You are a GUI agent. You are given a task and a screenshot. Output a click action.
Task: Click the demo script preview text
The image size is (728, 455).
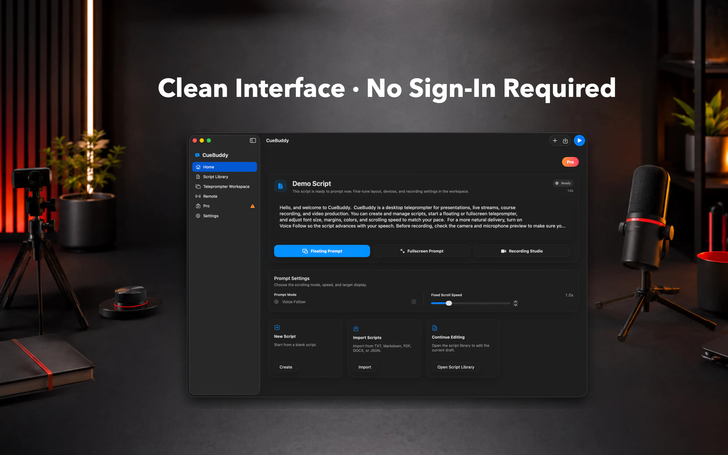point(422,217)
